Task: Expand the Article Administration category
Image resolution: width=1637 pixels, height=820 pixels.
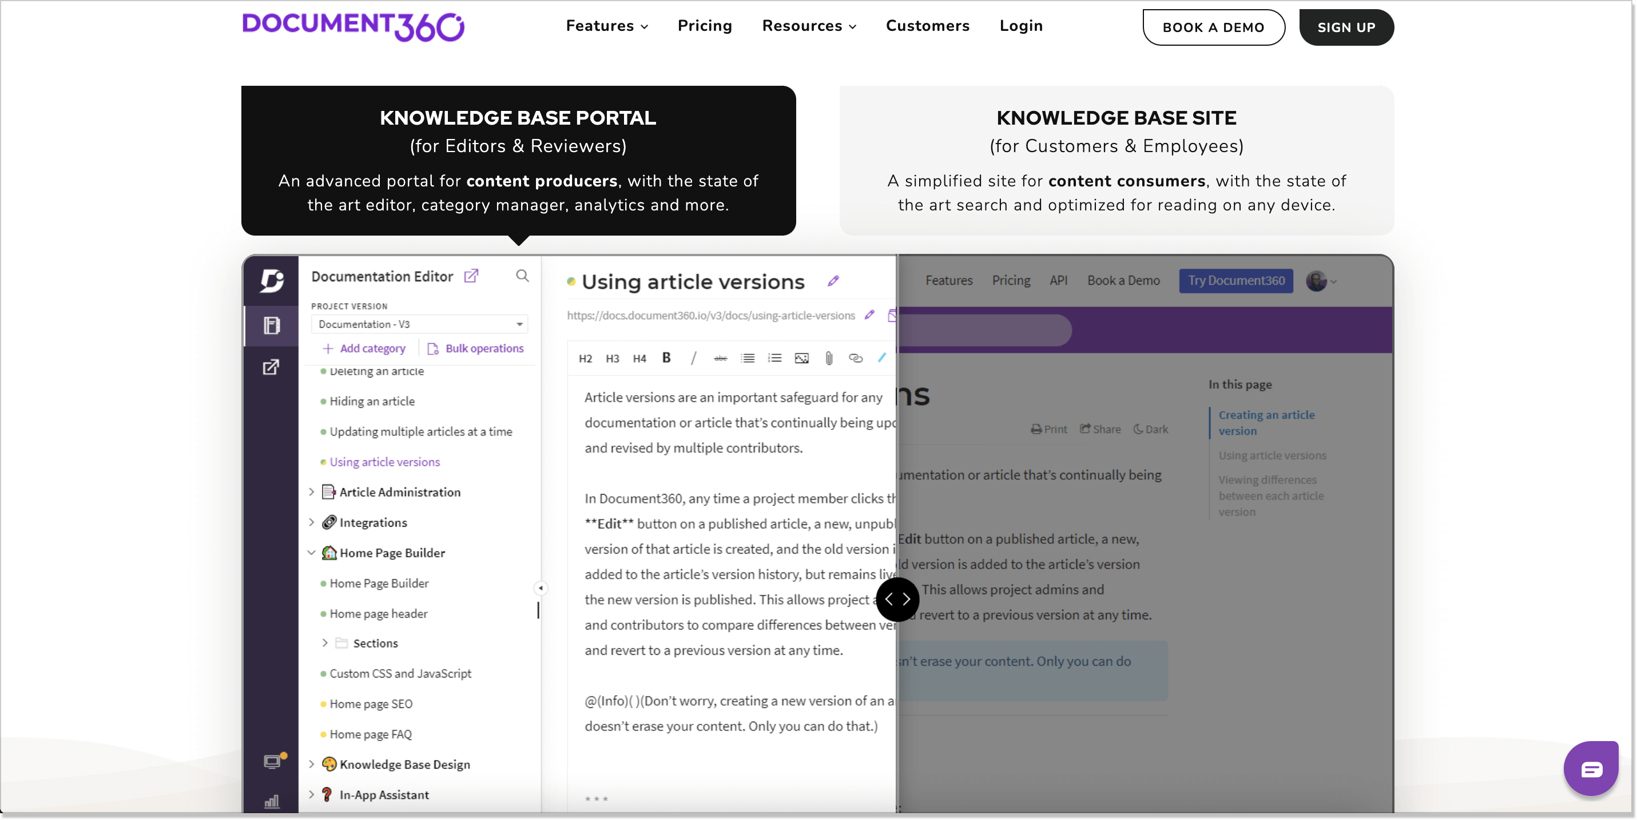Action: pos(311,492)
